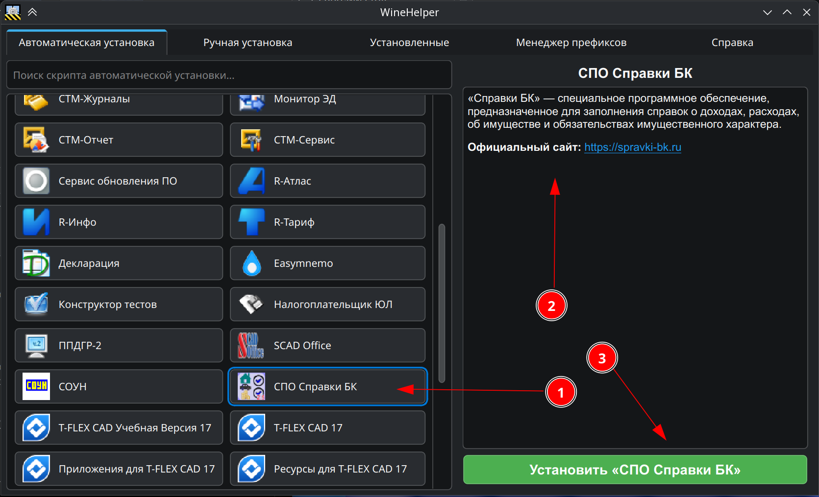Screen dimensions: 819x497
Task: Click the R-Инфо blue logo icon
Action: [x=36, y=222]
